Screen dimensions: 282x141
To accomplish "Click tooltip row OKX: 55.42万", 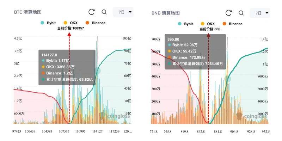I will click(182, 51).
